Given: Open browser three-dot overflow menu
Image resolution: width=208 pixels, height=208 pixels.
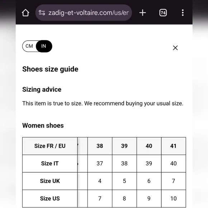Looking at the screenshot, I should point(183,13).
